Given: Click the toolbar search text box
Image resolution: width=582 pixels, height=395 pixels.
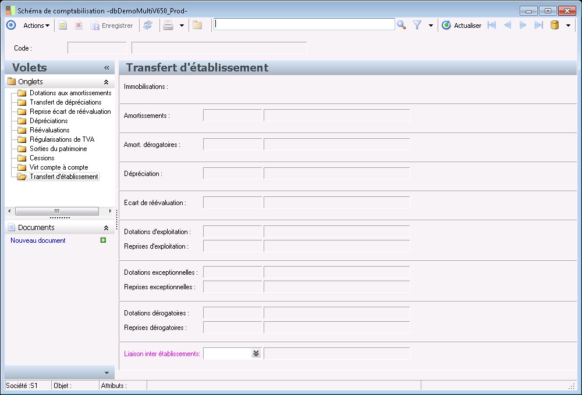Looking at the screenshot, I should coord(304,24).
